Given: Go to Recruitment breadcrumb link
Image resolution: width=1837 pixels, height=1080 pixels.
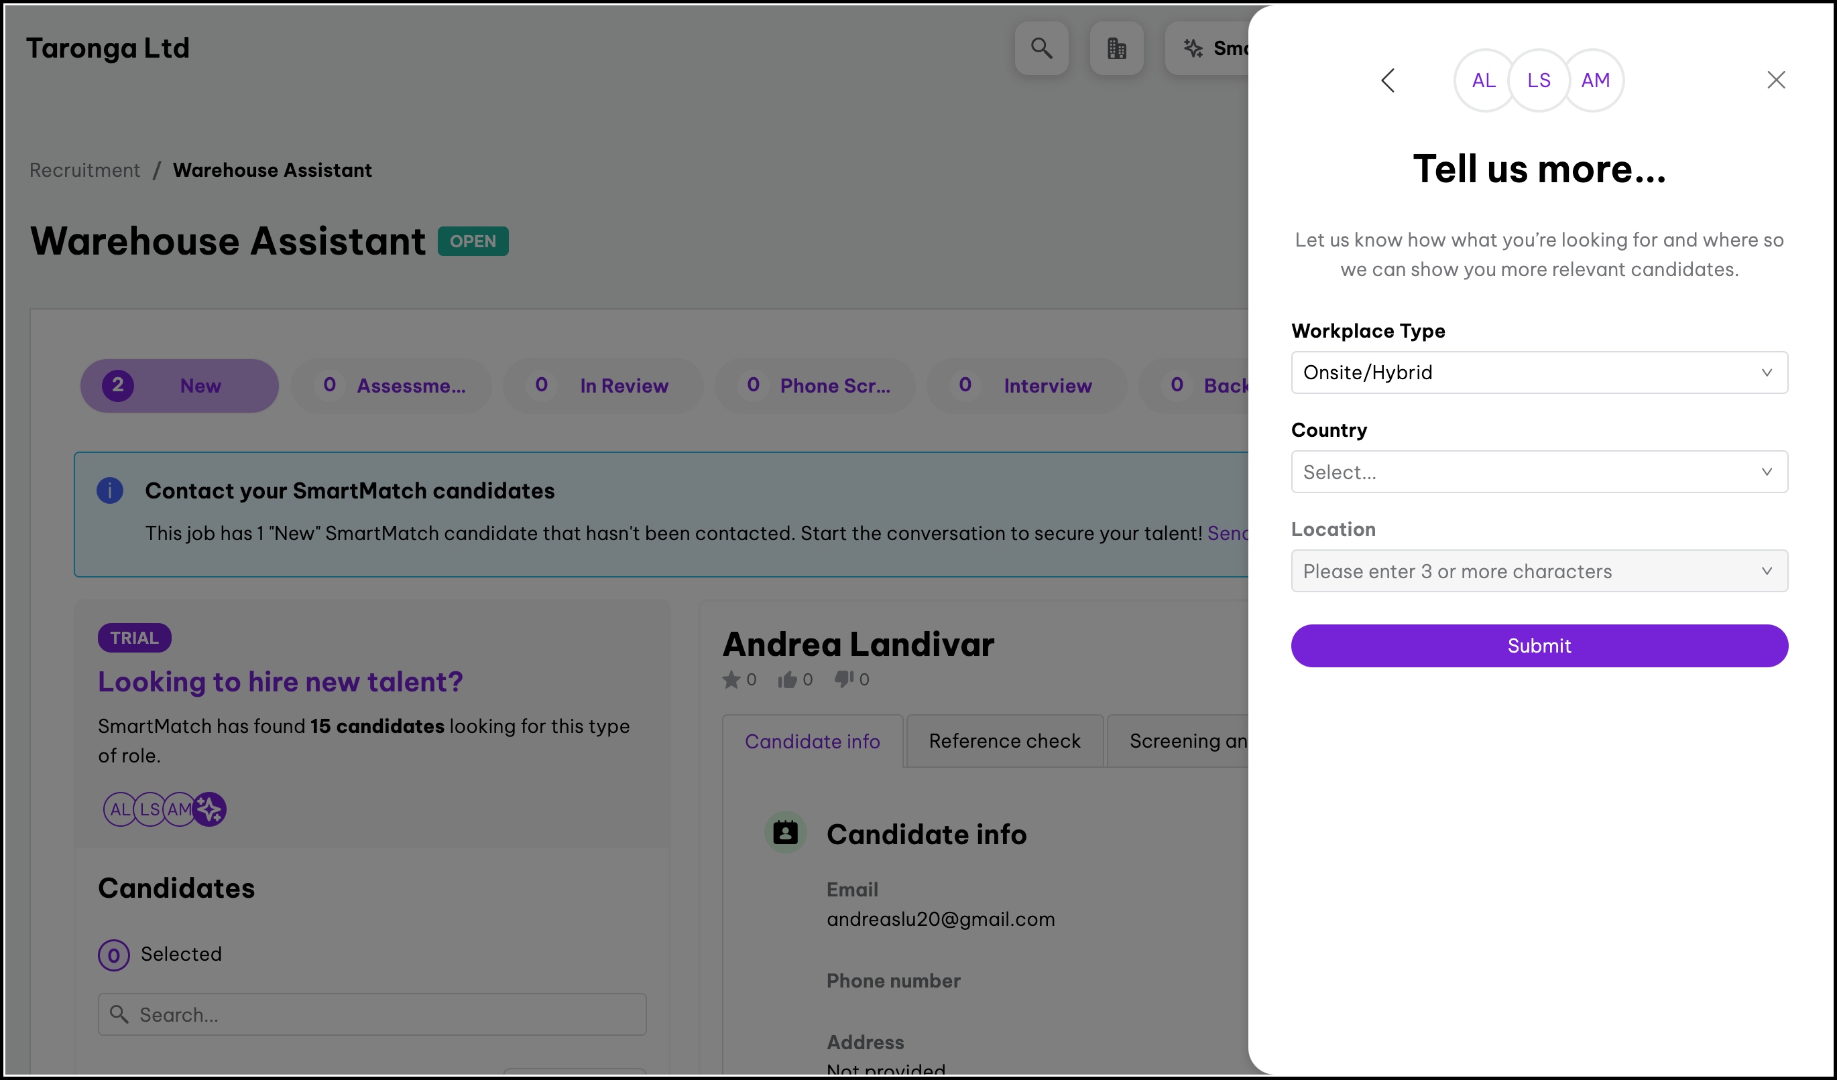Looking at the screenshot, I should 84,170.
